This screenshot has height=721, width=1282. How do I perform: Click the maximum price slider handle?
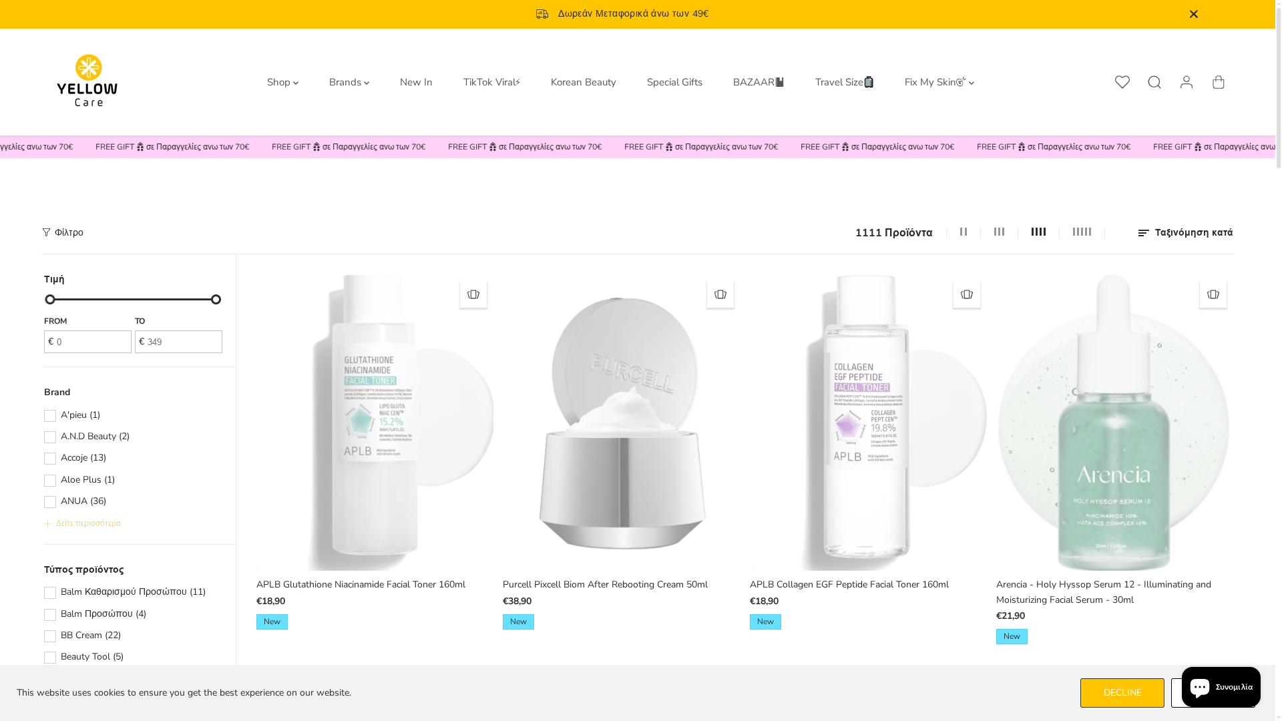[216, 300]
